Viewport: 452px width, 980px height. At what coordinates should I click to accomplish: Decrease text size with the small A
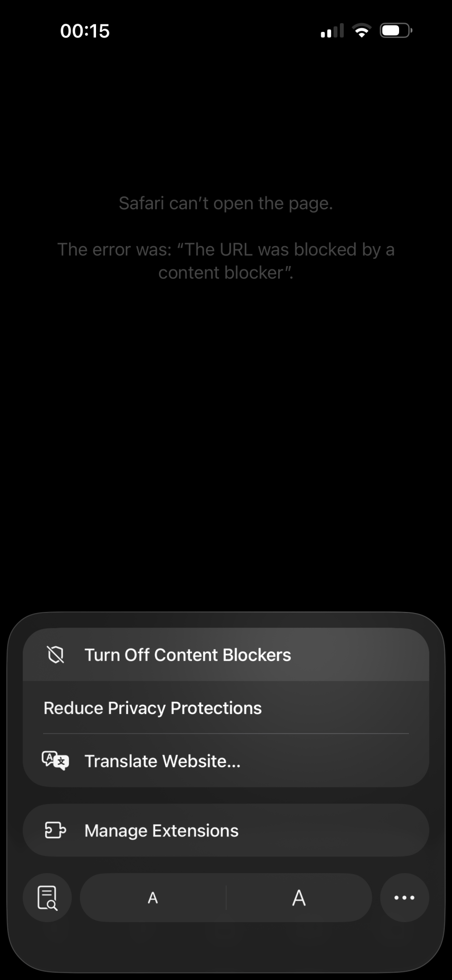(153, 898)
